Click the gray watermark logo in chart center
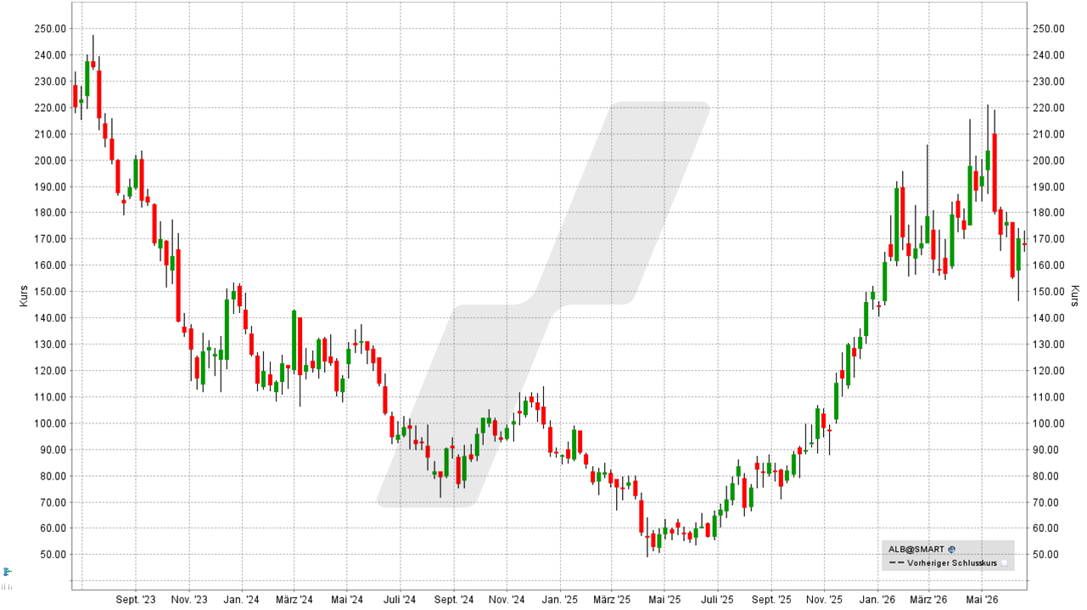Viewport: 1087px width, 610px height. pyautogui.click(x=543, y=305)
